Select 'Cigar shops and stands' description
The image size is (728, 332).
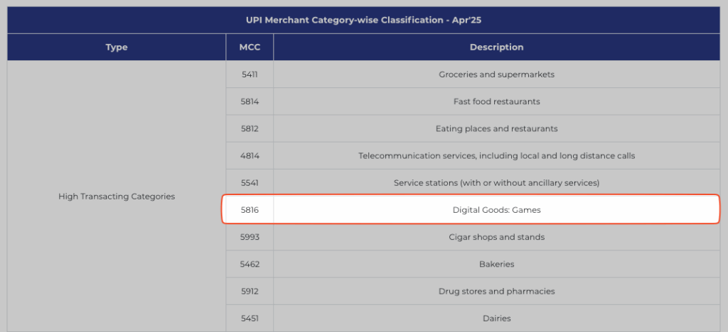coord(496,237)
